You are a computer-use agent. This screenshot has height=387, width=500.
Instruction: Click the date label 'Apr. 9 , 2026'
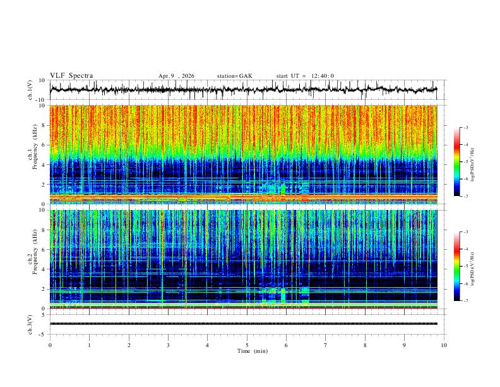coord(176,76)
